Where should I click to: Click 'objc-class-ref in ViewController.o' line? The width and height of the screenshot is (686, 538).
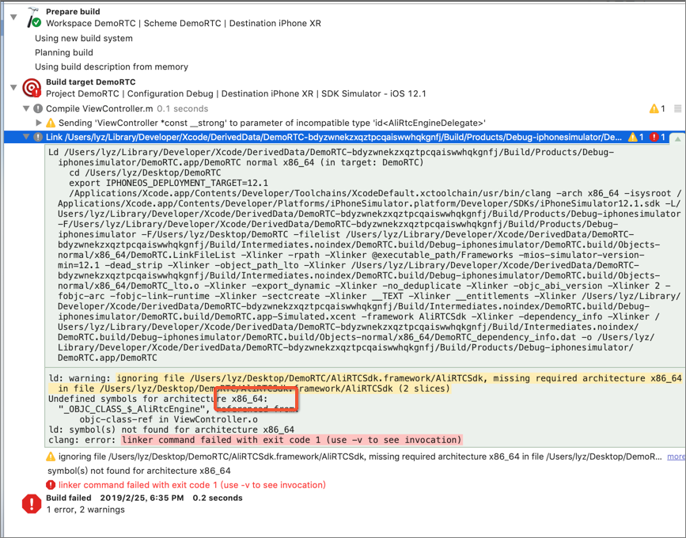167,419
